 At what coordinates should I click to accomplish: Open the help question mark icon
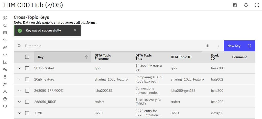click(x=5, y=99)
